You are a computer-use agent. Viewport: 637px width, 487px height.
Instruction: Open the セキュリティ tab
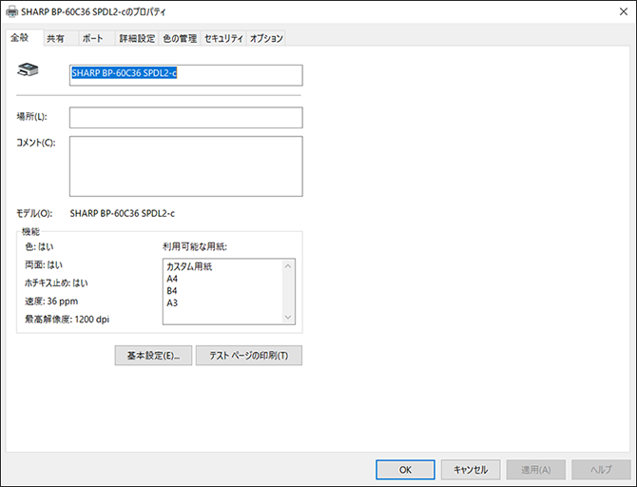pos(223,39)
